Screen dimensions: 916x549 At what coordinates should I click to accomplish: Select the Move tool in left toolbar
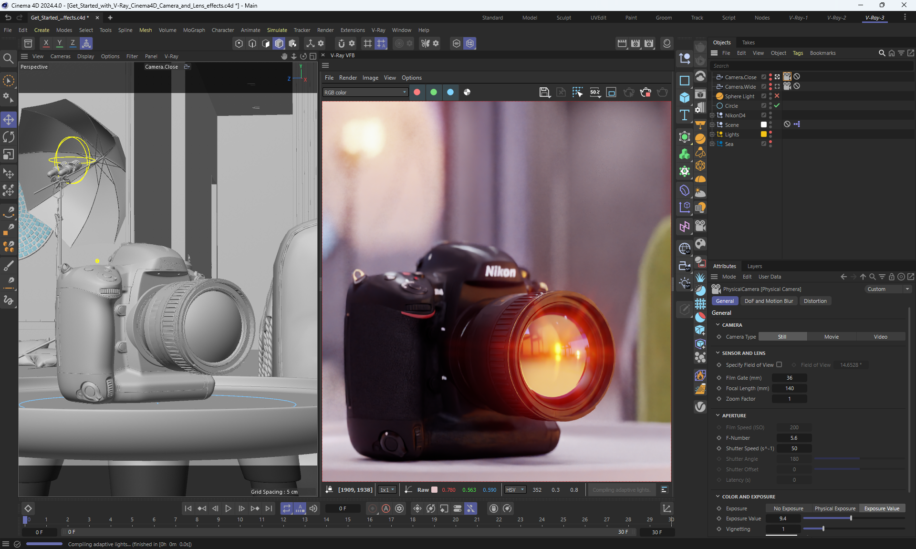(x=9, y=119)
